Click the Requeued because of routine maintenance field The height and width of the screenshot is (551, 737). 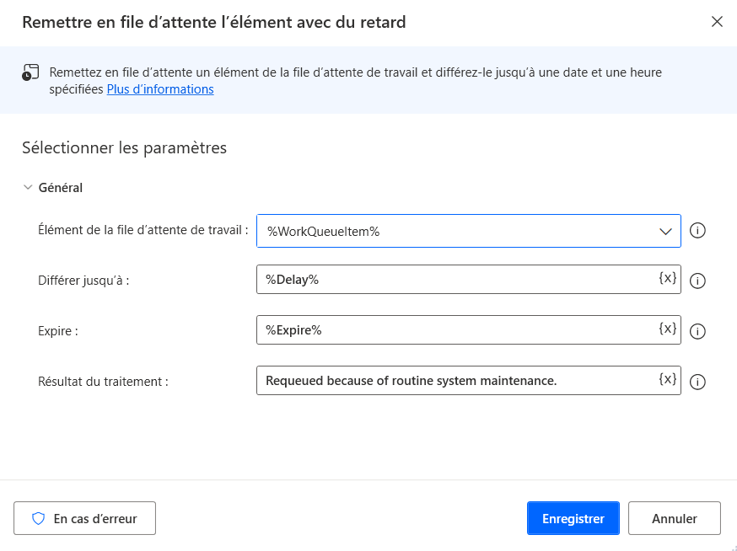(469, 381)
